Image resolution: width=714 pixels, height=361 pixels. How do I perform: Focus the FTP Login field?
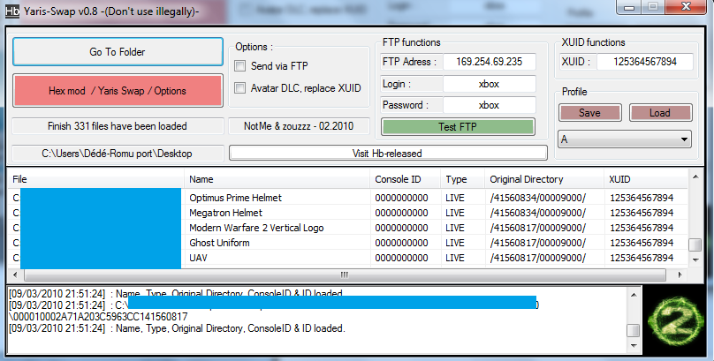point(489,84)
